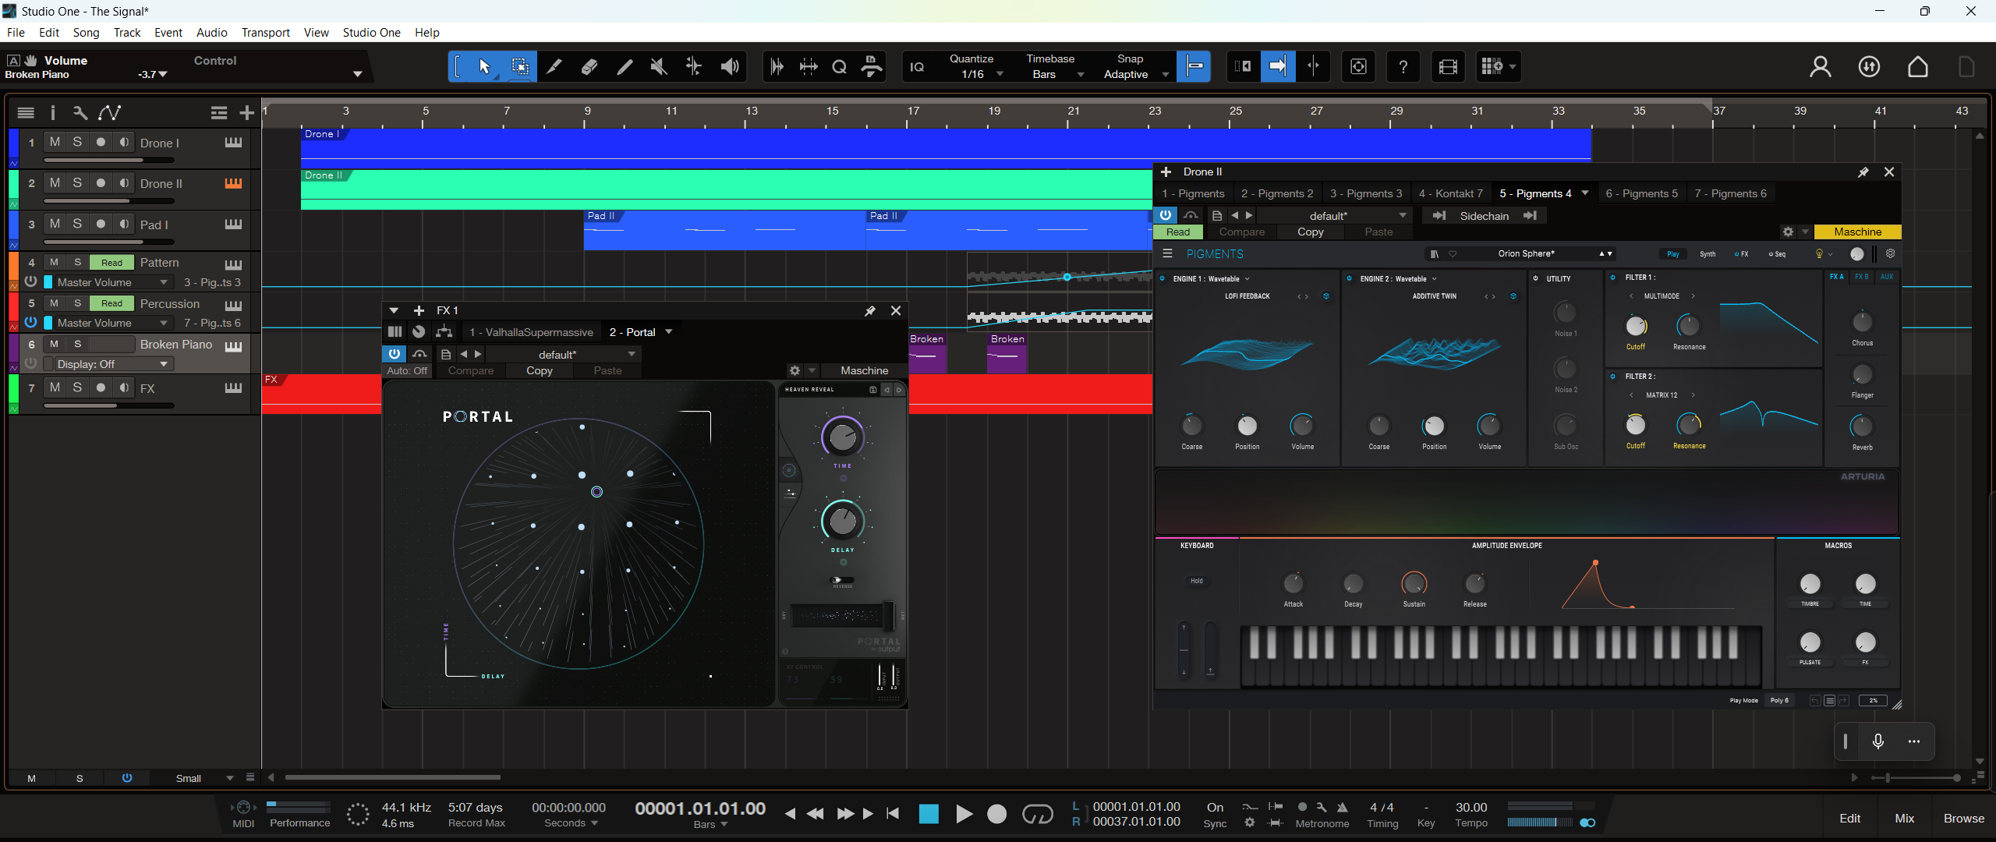Open the wrench options in track list
This screenshot has width=1996, height=842.
pyautogui.click(x=80, y=113)
